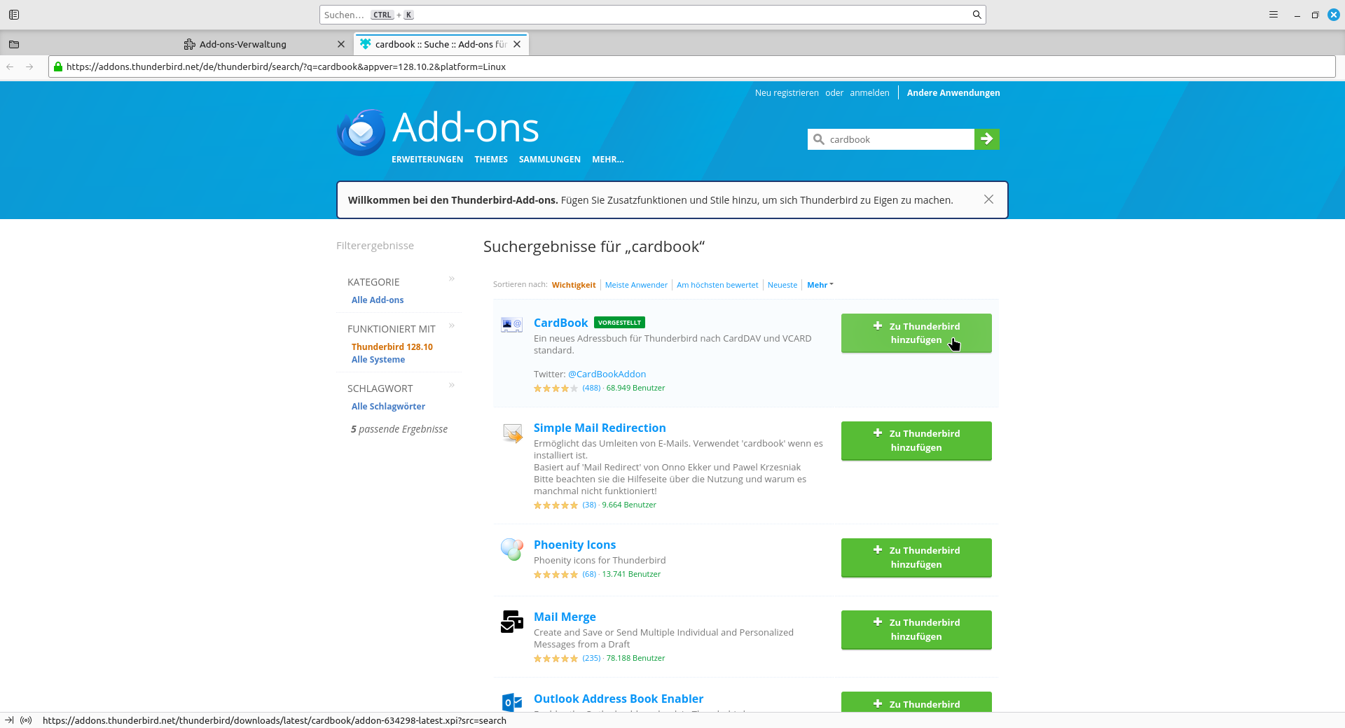Click the Thunderbird logo in the header

pos(361,132)
